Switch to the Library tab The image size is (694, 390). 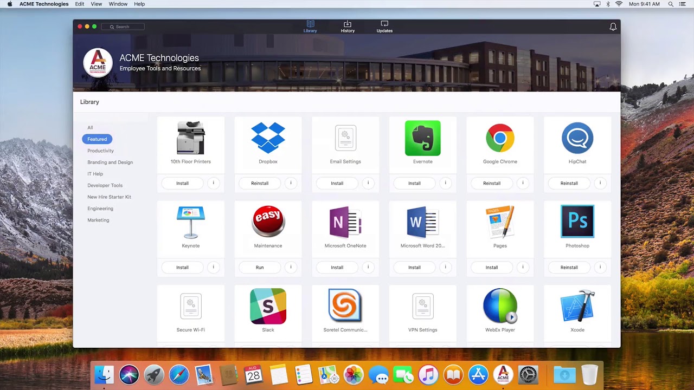pyautogui.click(x=310, y=27)
